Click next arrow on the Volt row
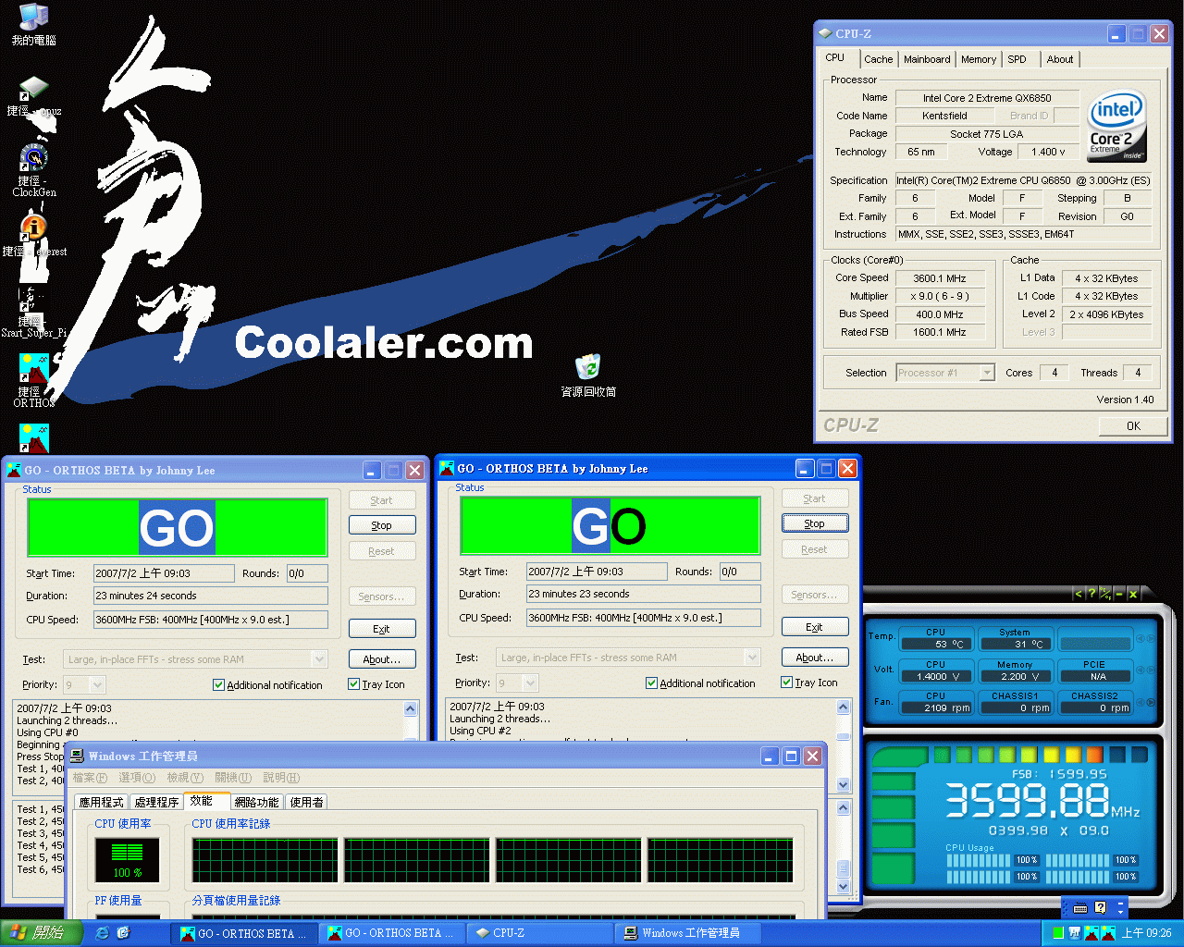This screenshot has width=1184, height=947. (x=1151, y=670)
